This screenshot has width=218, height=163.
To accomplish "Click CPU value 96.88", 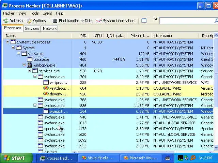I will (x=97, y=42).
